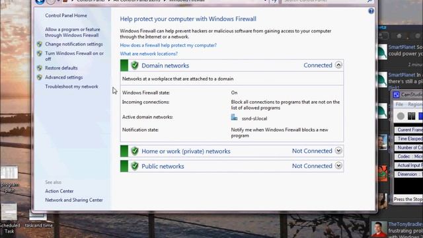Click the Domain networks heading text
423x238 pixels.
pyautogui.click(x=165, y=65)
